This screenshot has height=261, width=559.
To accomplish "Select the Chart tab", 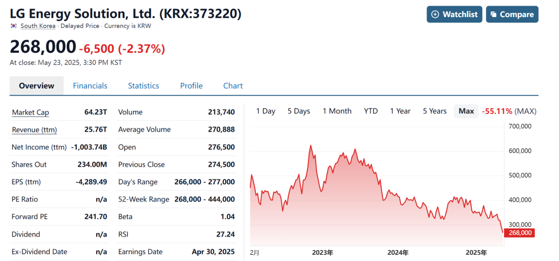I will 233,86.
